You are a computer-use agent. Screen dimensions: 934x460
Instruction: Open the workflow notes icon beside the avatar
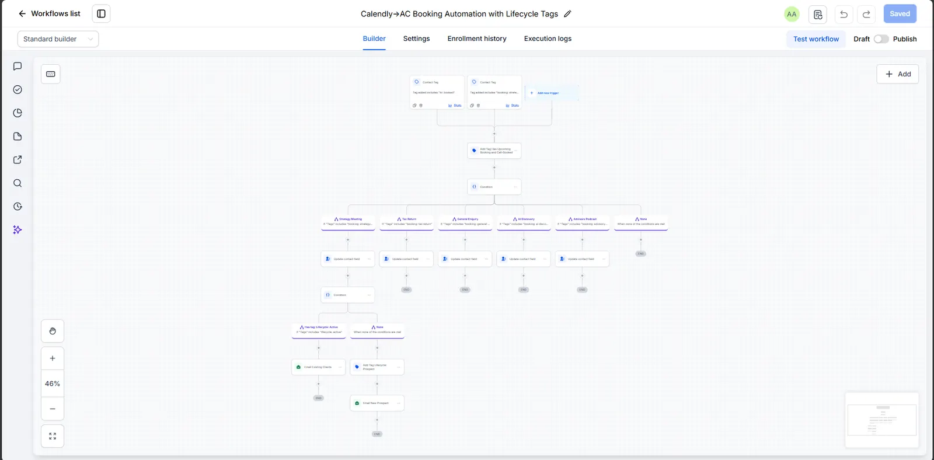[x=818, y=14]
